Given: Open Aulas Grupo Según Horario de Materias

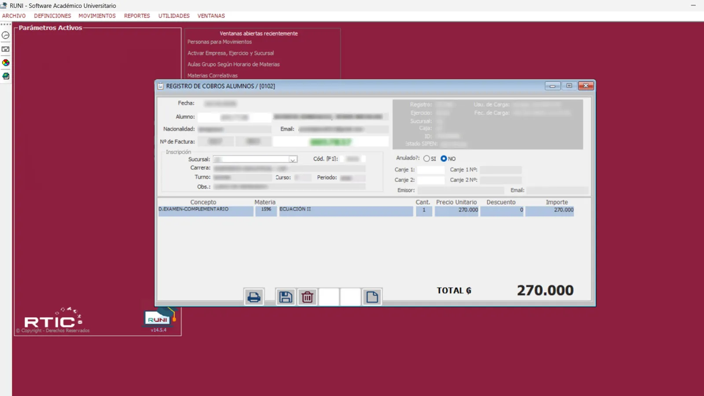Looking at the screenshot, I should (234, 64).
